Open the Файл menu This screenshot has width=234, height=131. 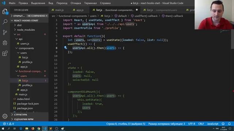coord(12,3)
